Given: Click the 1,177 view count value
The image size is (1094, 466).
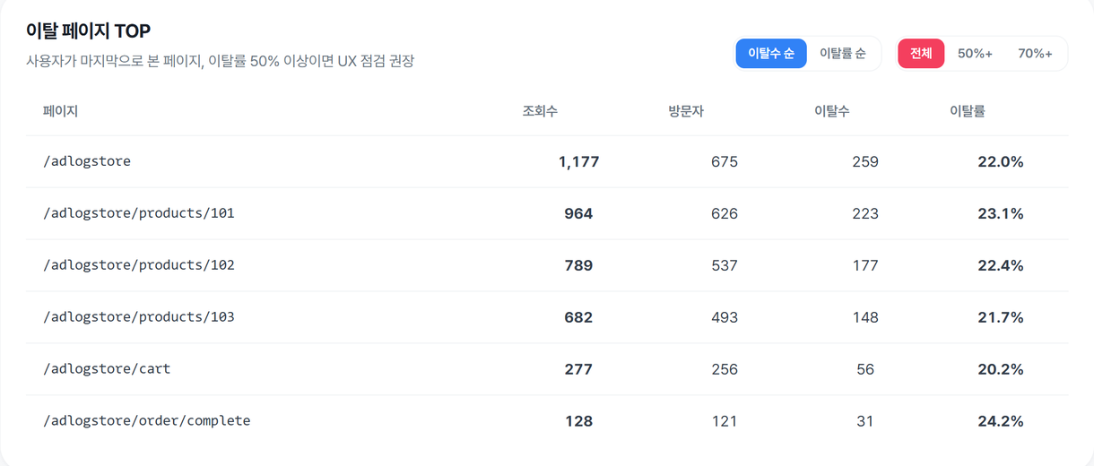Looking at the screenshot, I should (x=578, y=162).
